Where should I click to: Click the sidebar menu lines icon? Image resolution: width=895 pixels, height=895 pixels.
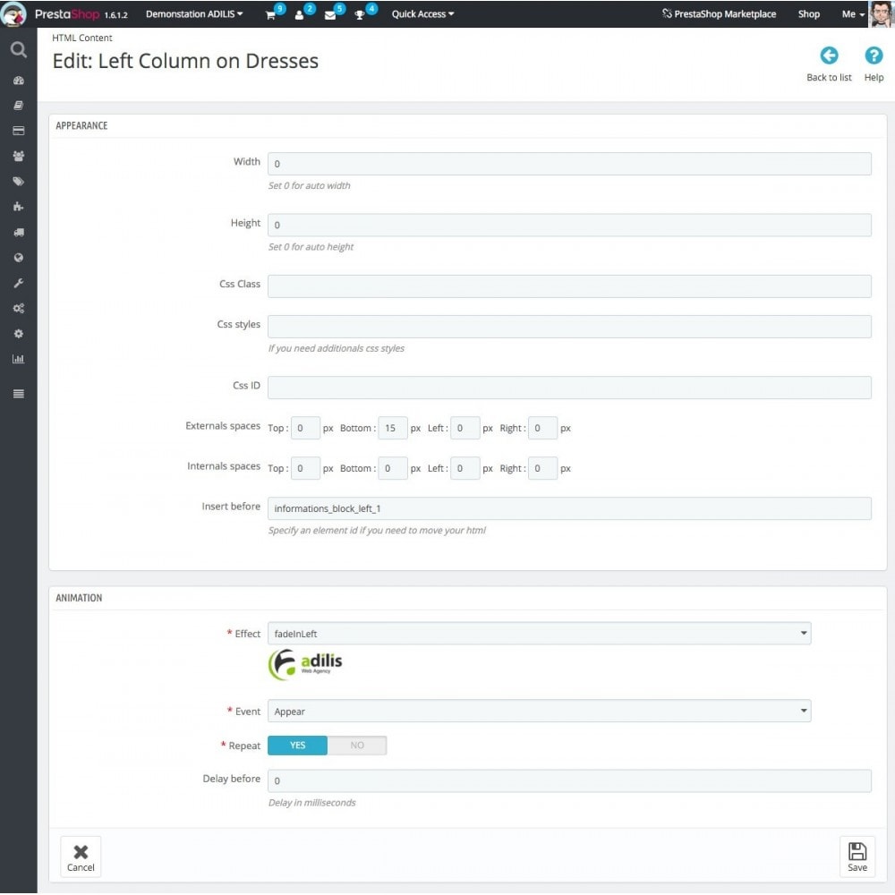(x=18, y=393)
